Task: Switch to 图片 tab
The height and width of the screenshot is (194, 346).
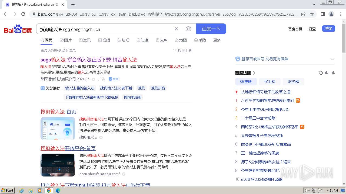Action: point(66,40)
